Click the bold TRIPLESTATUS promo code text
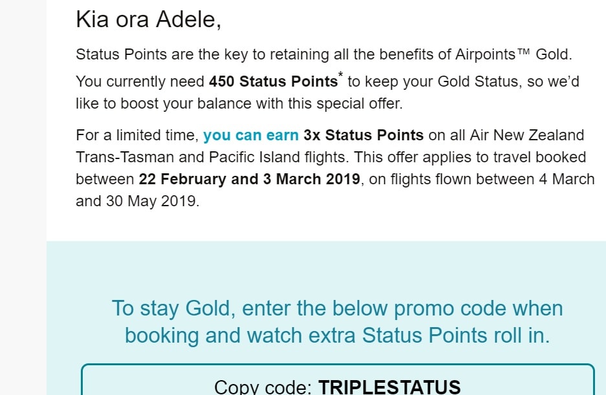Screen dimensions: 606x395 (389, 387)
